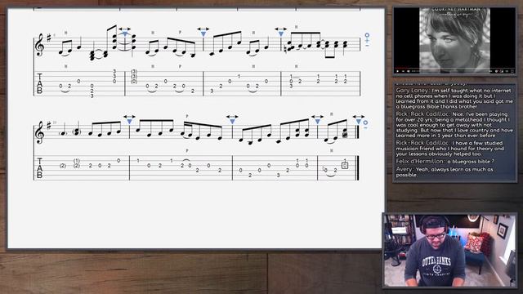Click the Courtney Hartman video thumbnail
The width and height of the screenshot is (523, 294).
click(454, 40)
